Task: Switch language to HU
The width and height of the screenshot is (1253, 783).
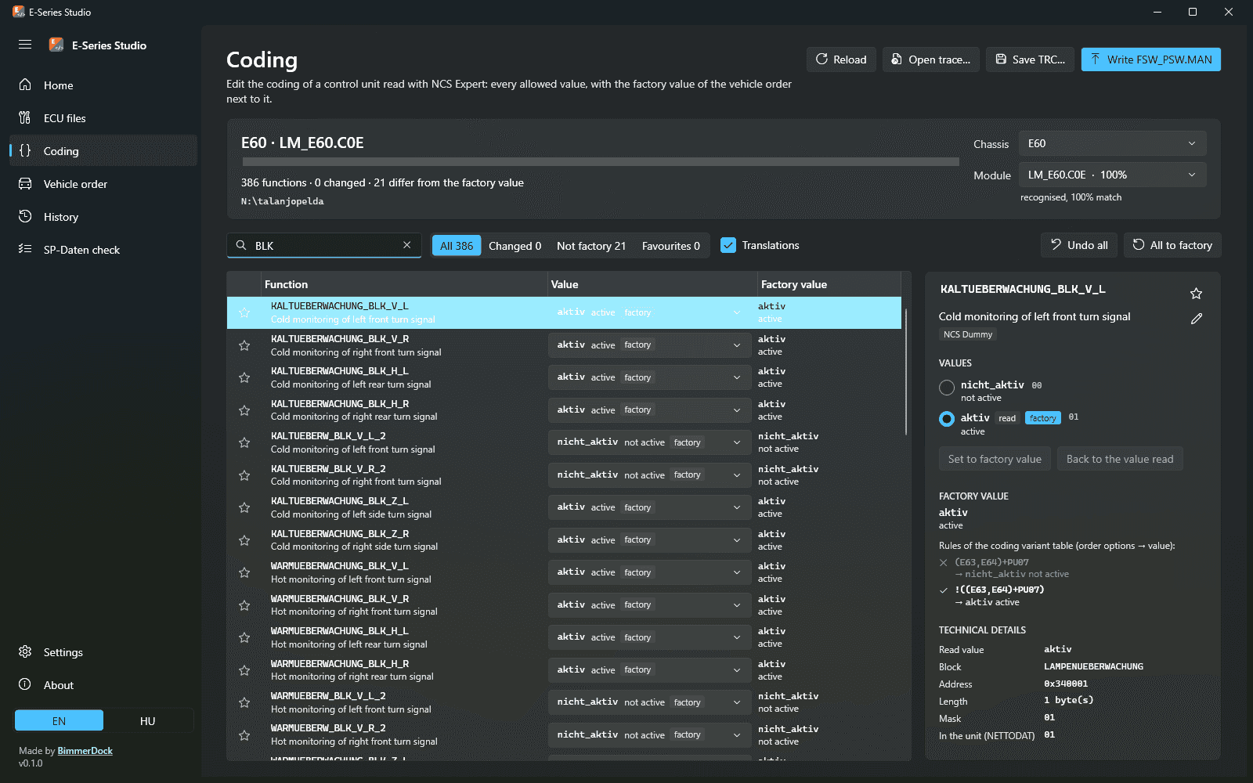Action: coord(148,720)
